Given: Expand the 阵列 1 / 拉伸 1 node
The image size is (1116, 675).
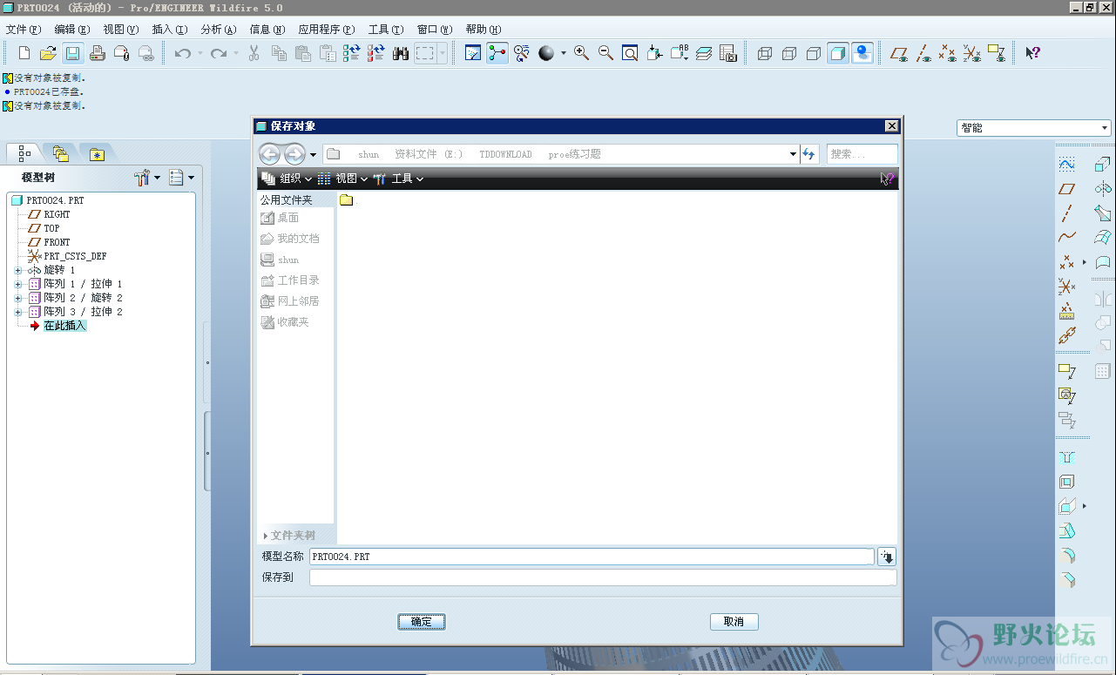Looking at the screenshot, I should pyautogui.click(x=18, y=284).
